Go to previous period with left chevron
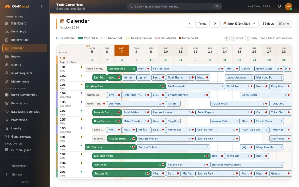This screenshot has height=187, width=299. [x=190, y=24]
